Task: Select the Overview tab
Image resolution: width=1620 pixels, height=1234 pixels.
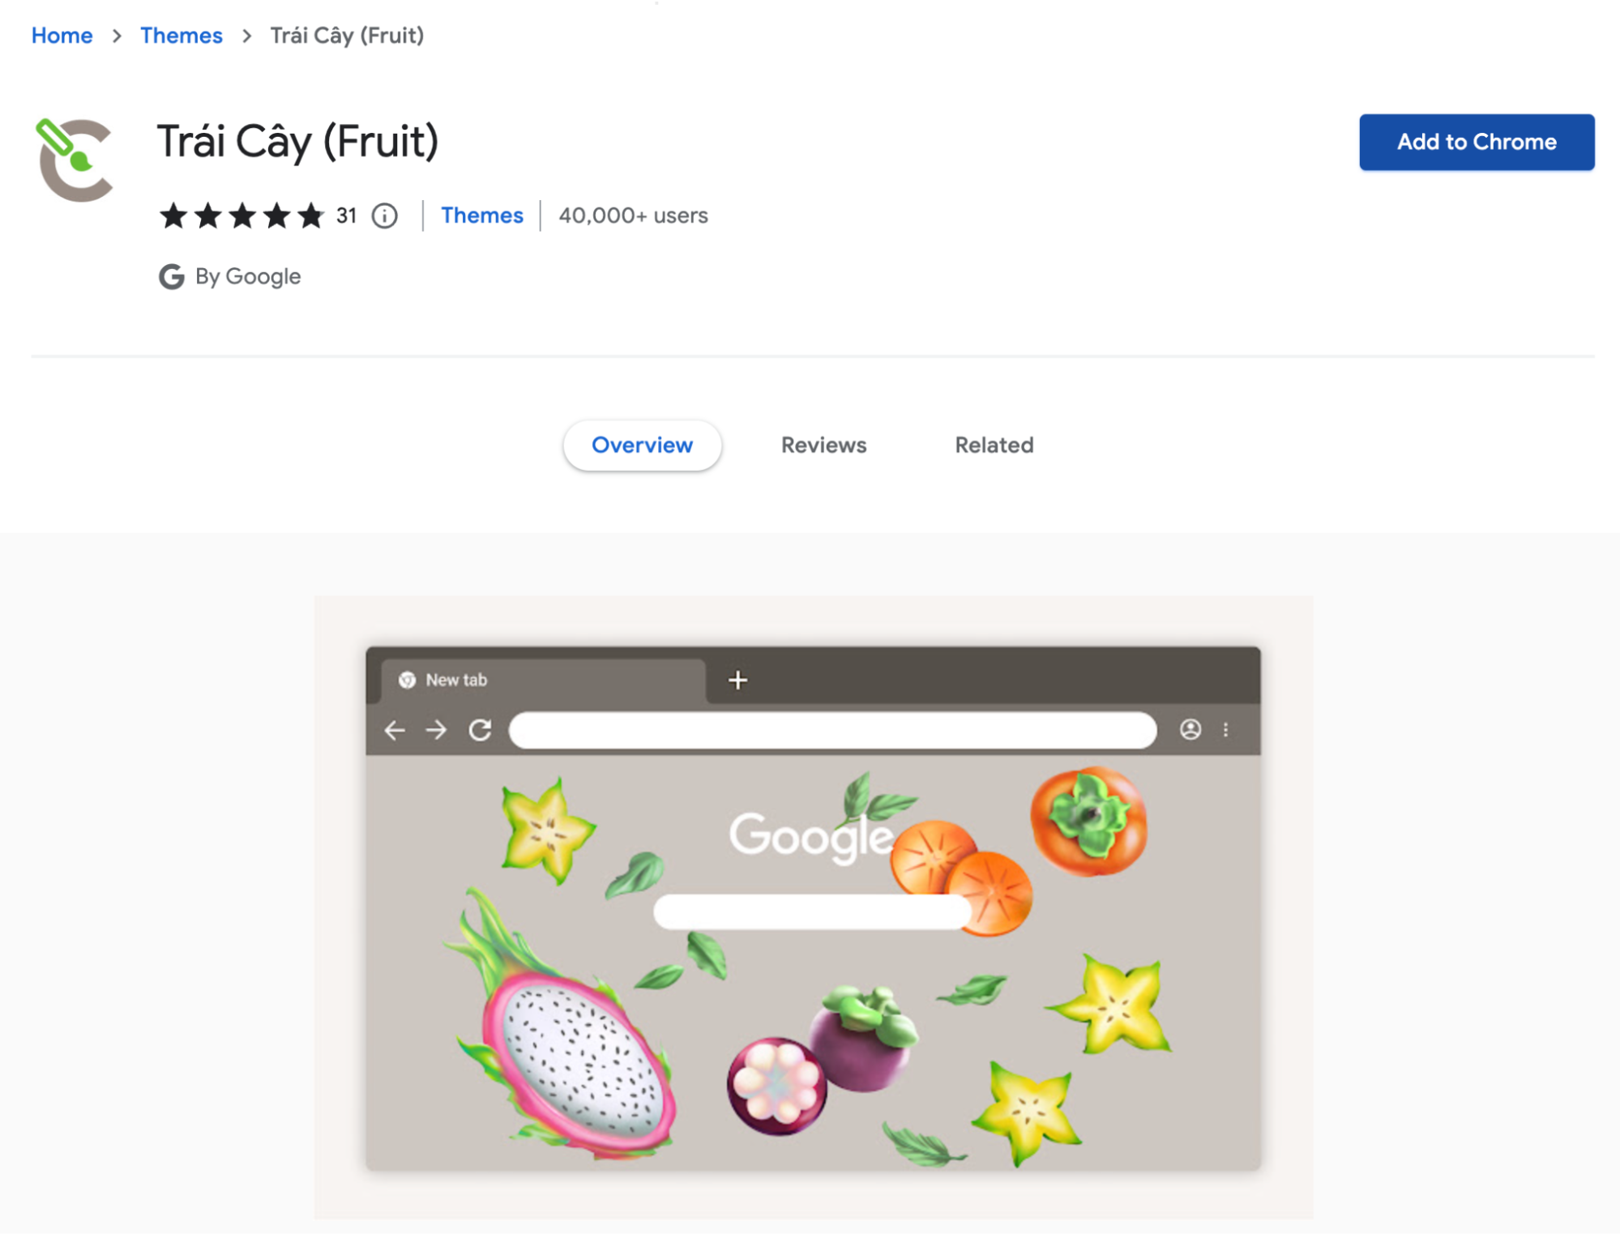Action: [x=642, y=445]
